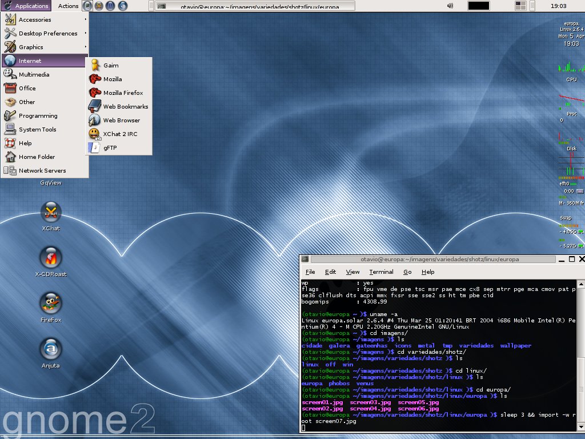Open Help from the Applications menu
The image size is (585, 439).
coord(45,143)
